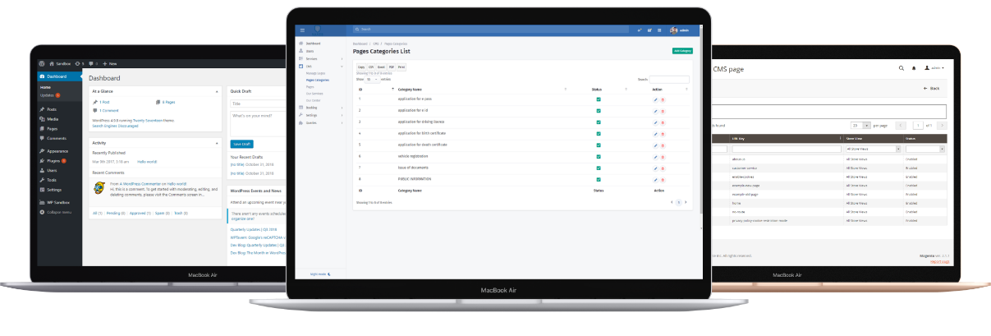Collapse the CMS menu in center sidebar
Viewport: 991px width, 336px height.
tap(321, 65)
